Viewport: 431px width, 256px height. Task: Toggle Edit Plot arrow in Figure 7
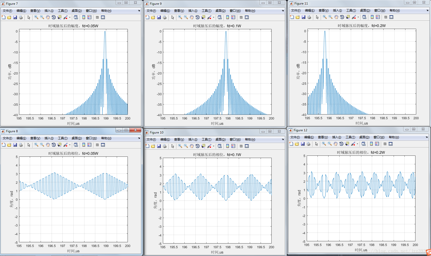click(29, 17)
